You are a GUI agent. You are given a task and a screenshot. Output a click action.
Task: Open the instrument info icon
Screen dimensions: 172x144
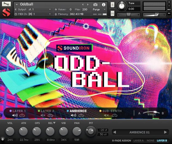pyautogui.click(x=104, y=5)
